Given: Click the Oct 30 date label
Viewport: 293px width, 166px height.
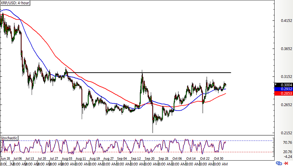Looking at the screenshot, I should [x=219, y=158].
